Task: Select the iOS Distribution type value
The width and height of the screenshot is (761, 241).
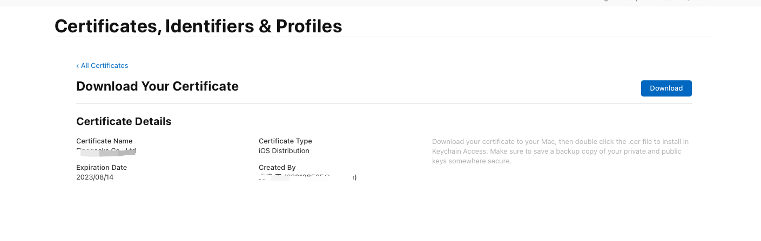Action: (284, 151)
